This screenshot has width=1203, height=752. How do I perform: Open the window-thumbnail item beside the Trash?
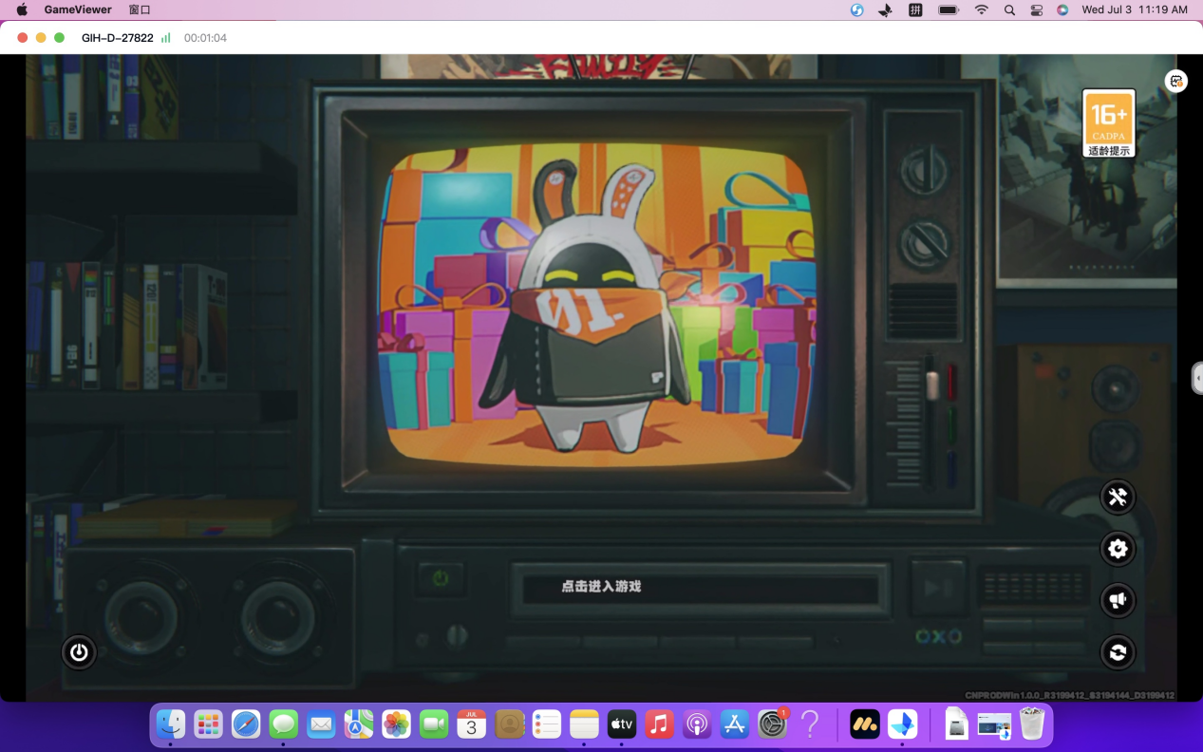tap(994, 724)
